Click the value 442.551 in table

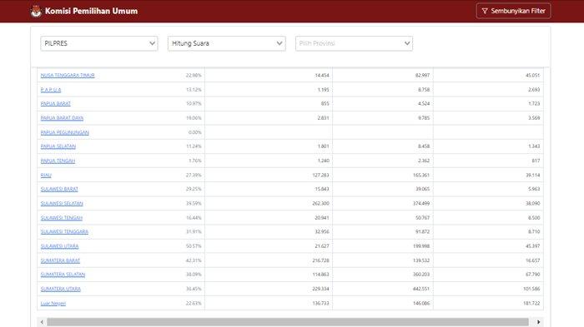coord(421,289)
